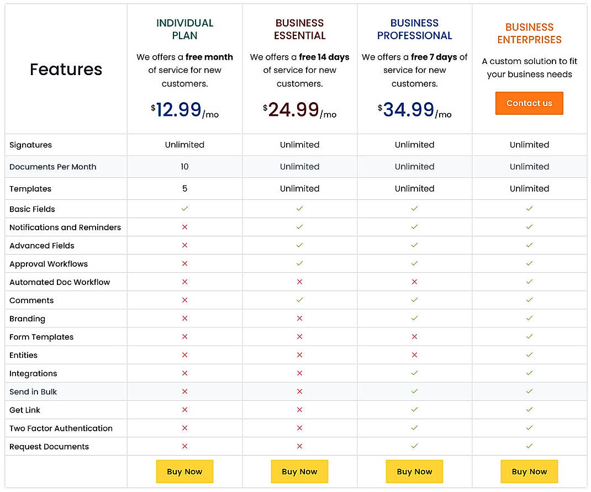
Task: Click the checkmark for Comments under Business Professional
Action: [414, 300]
